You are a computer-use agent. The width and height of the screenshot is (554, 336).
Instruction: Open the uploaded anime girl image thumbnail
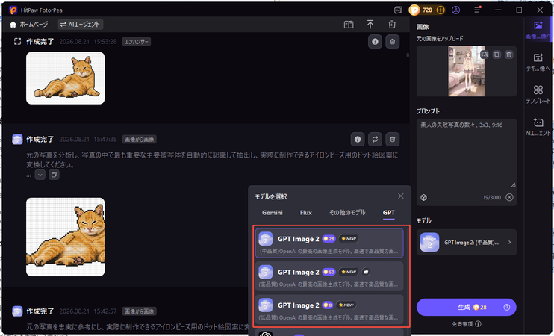(x=467, y=71)
